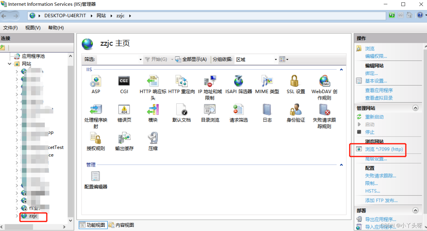
Task: Click 查看应用程序 link
Action: pyautogui.click(x=379, y=90)
